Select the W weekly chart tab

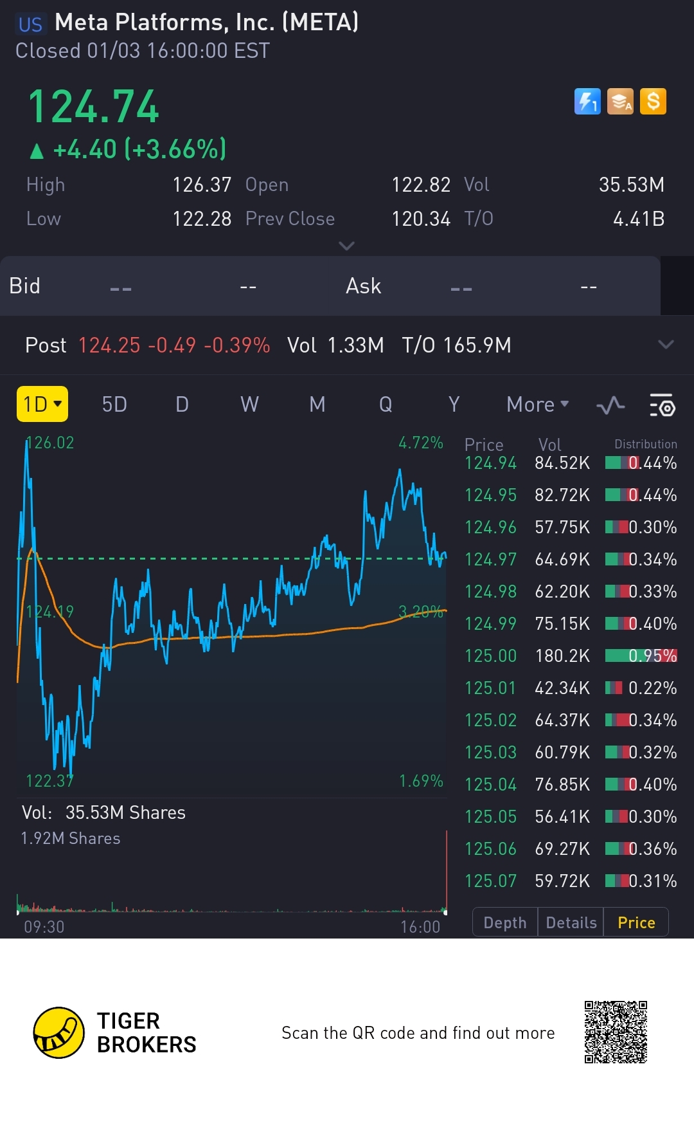click(249, 405)
